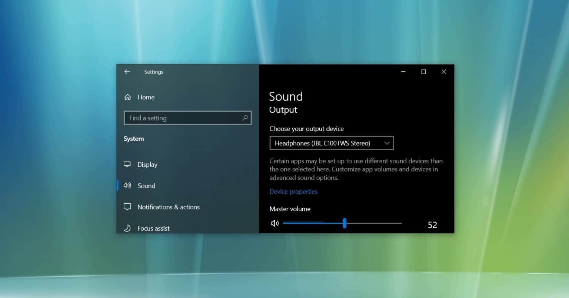This screenshot has width=569, height=298.
Task: Click the back arrow in Settings header
Action: (127, 72)
